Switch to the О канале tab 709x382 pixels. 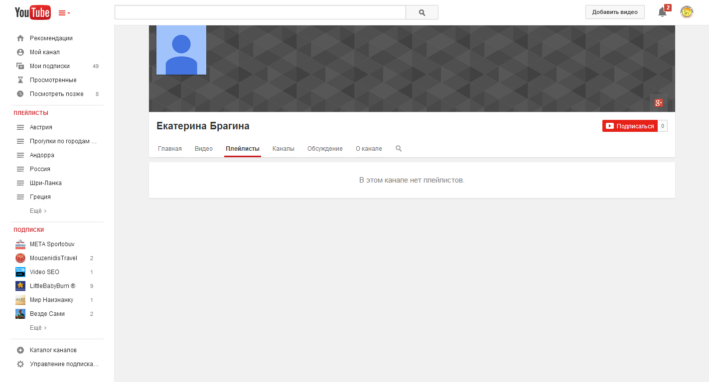369,149
